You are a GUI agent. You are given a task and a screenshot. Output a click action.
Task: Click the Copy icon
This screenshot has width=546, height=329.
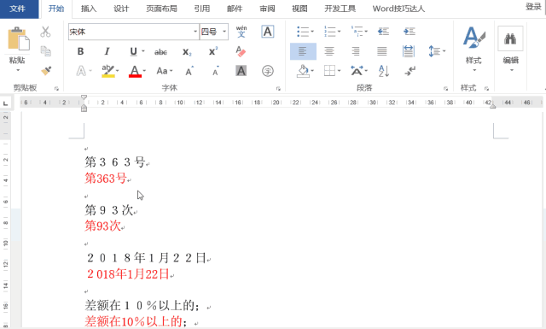point(45,51)
